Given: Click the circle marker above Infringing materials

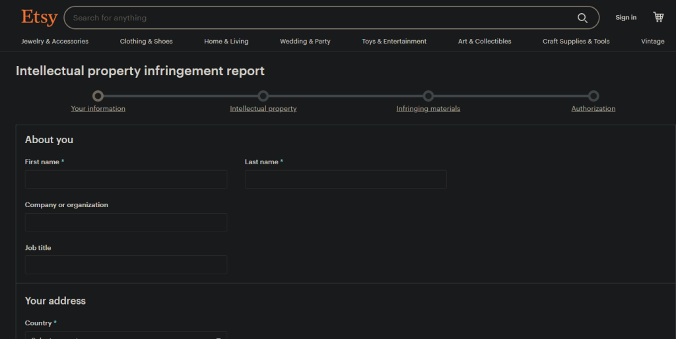Looking at the screenshot, I should pyautogui.click(x=428, y=96).
